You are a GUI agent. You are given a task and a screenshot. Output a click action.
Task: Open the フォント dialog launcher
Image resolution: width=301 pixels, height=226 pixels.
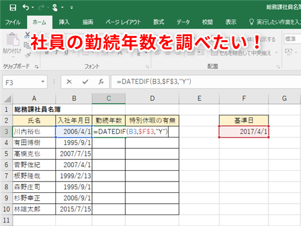[x=147, y=67]
